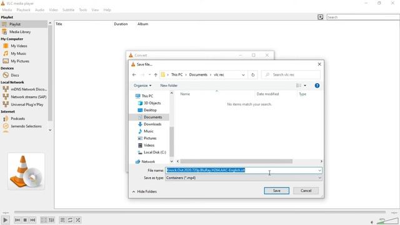Click the VLC playlist Search field
Screen dimensions: 400x225
[x=363, y=17]
